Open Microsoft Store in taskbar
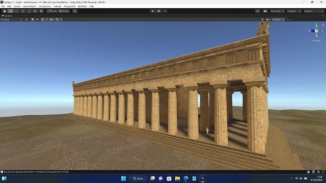The height and width of the screenshot is (183, 326). (169, 178)
